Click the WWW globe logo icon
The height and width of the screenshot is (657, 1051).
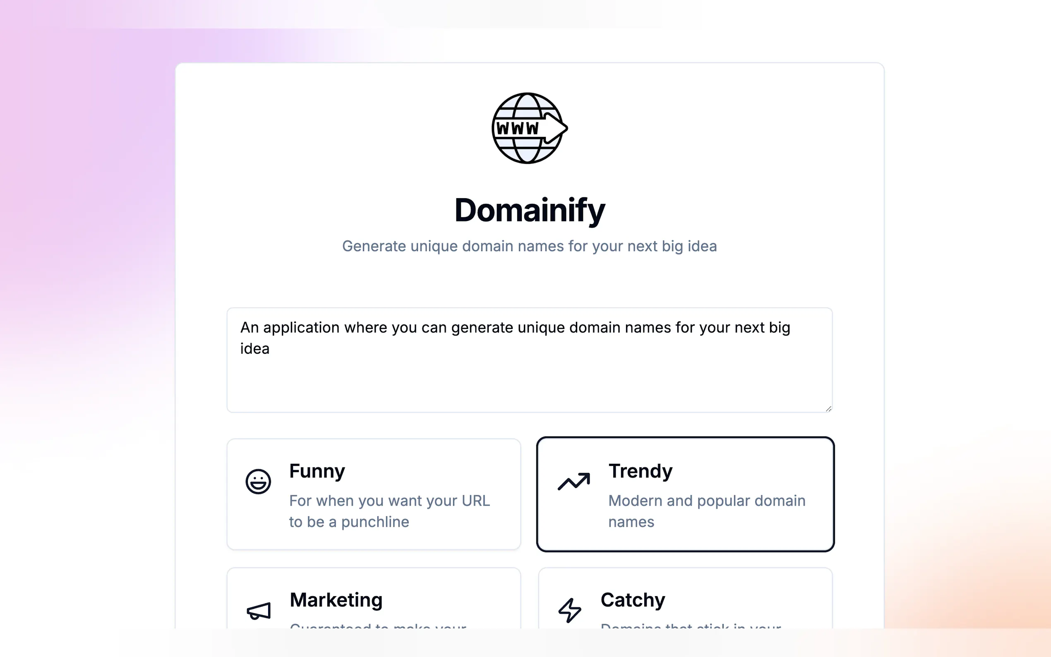(529, 128)
